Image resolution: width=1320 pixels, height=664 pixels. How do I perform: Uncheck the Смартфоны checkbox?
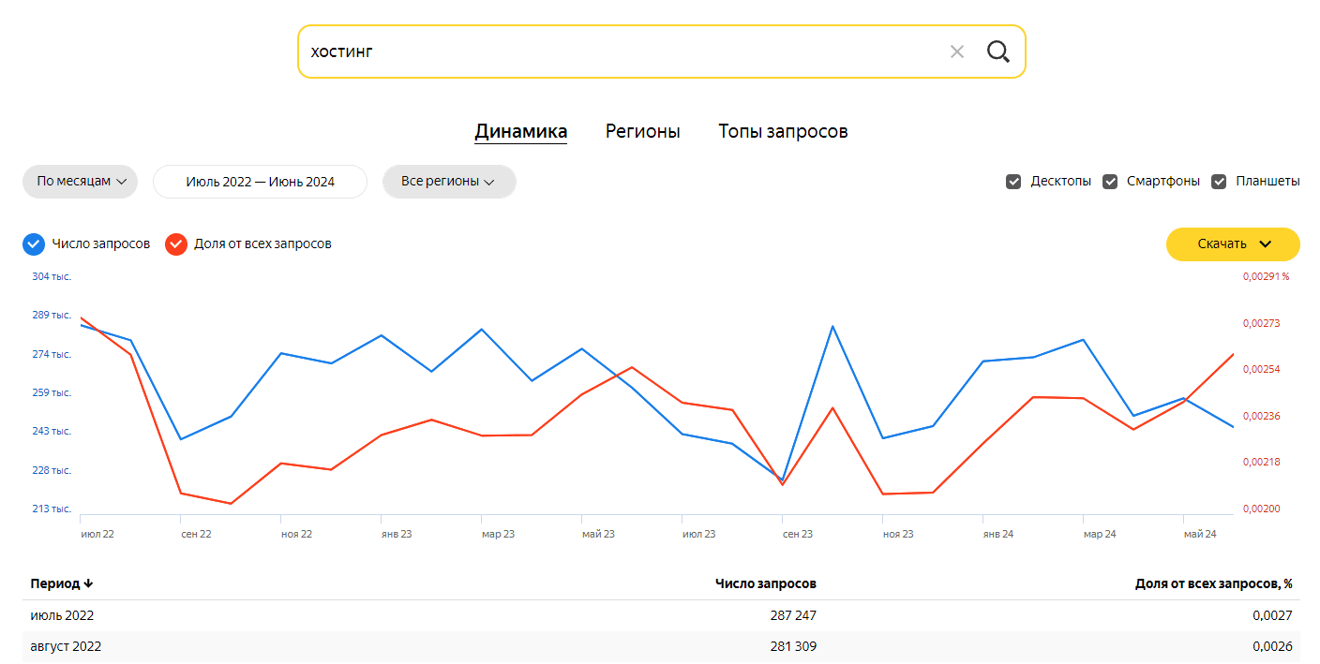click(x=1110, y=182)
